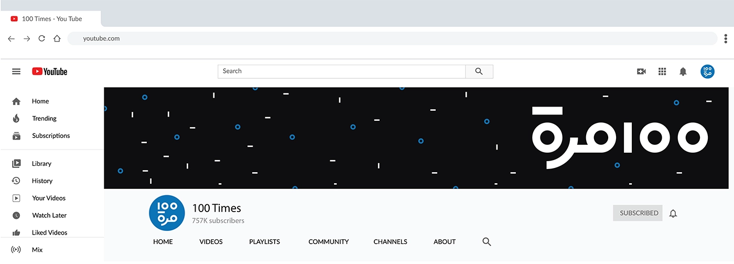Open browser three-dot menu
The height and width of the screenshot is (264, 734).
726,38
